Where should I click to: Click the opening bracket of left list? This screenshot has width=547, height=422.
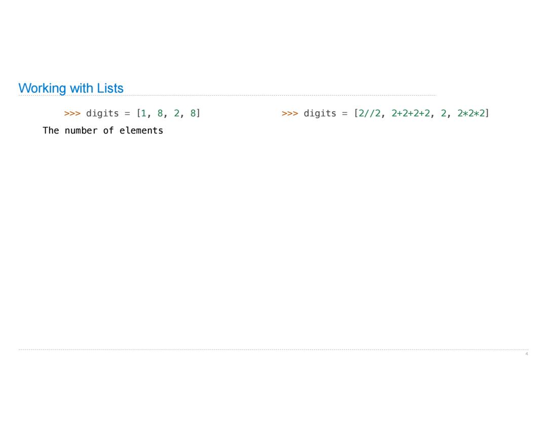point(138,113)
